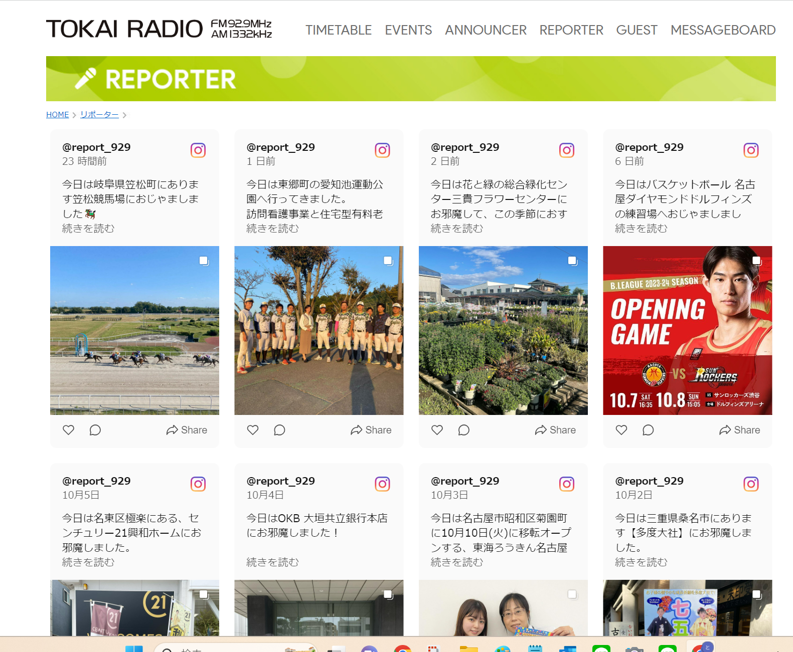Toggle heart like on baseball team post
The width and height of the screenshot is (793, 652).
pos(253,430)
